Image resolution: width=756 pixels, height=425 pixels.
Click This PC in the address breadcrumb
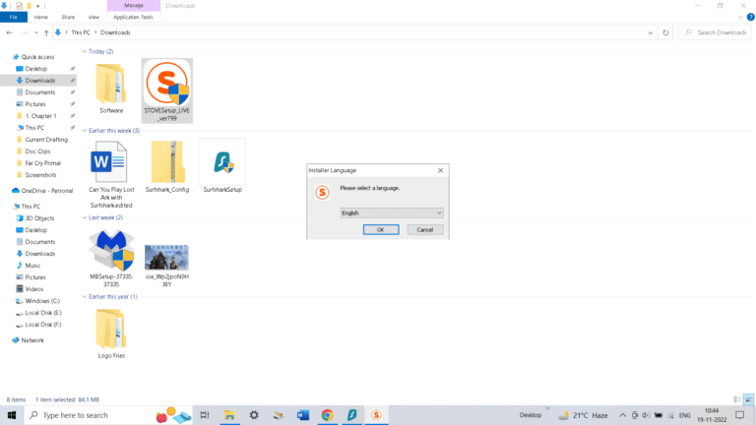[81, 32]
